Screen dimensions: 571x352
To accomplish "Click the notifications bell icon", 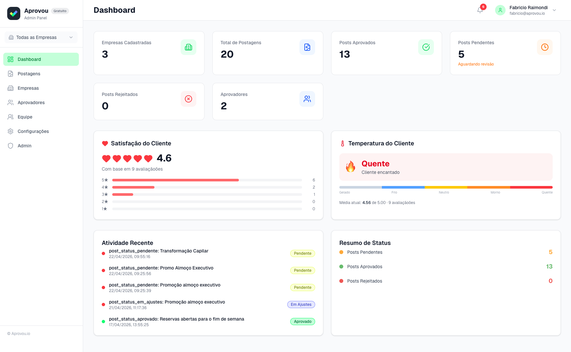I will [480, 10].
